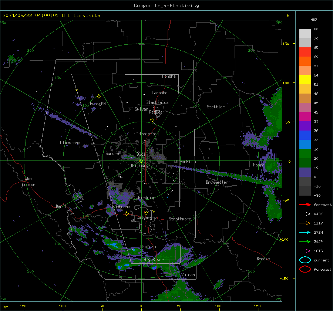Click the yellow diamond marker near RockyMH
The width and height of the screenshot is (333, 311).
pos(99,97)
